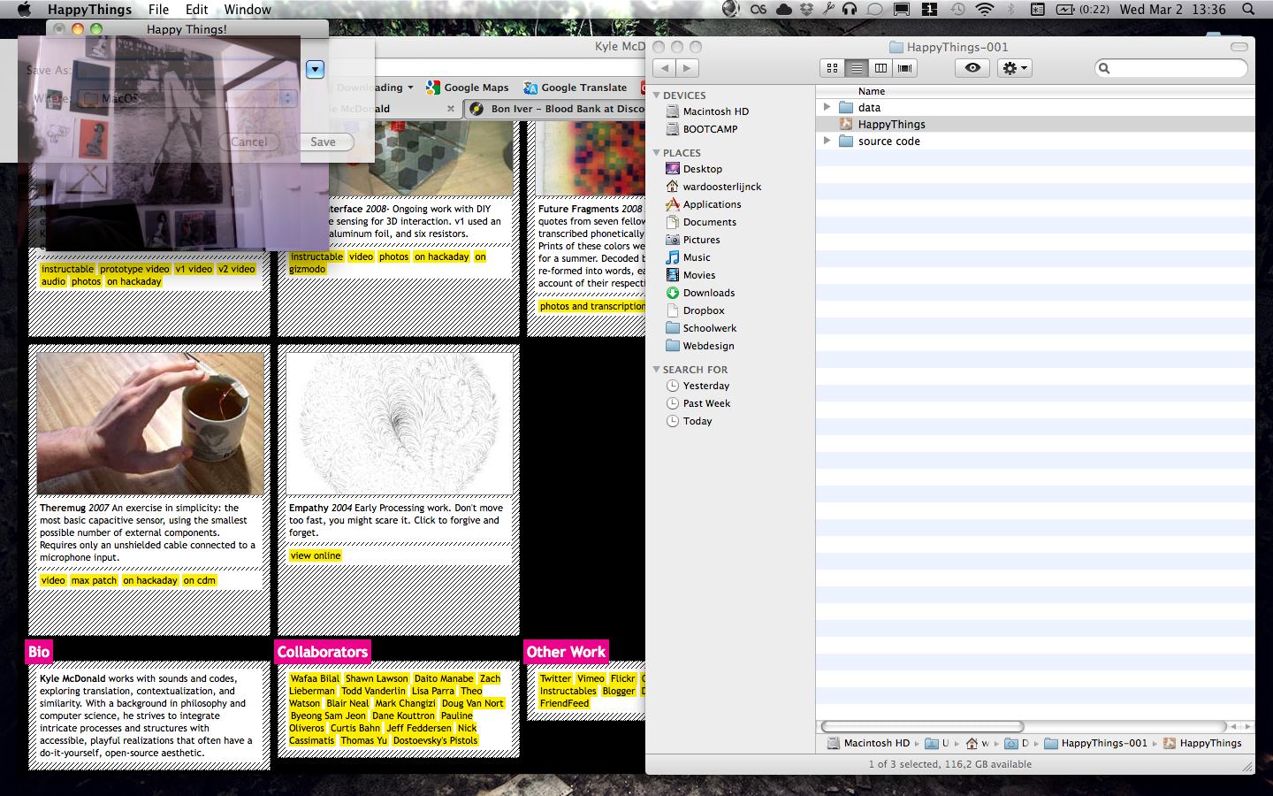Toggle Finder list view button
This screenshot has width=1273, height=796.
click(x=856, y=68)
